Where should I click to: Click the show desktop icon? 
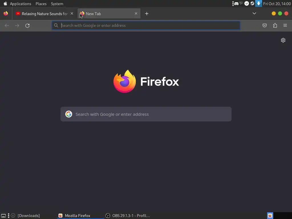coord(3,216)
